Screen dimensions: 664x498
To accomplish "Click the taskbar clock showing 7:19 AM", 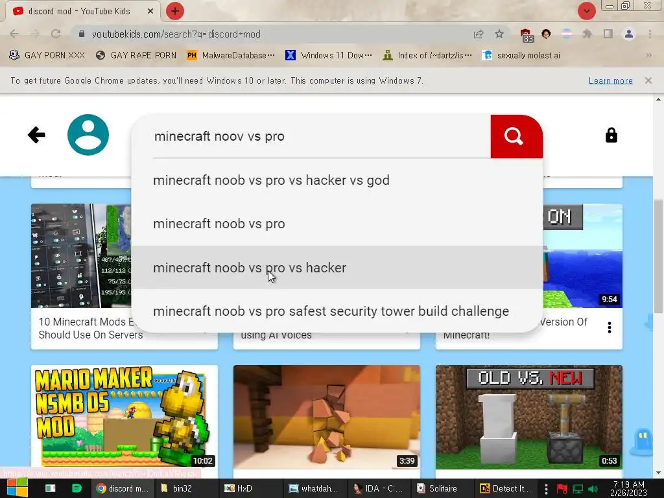I will (628, 488).
